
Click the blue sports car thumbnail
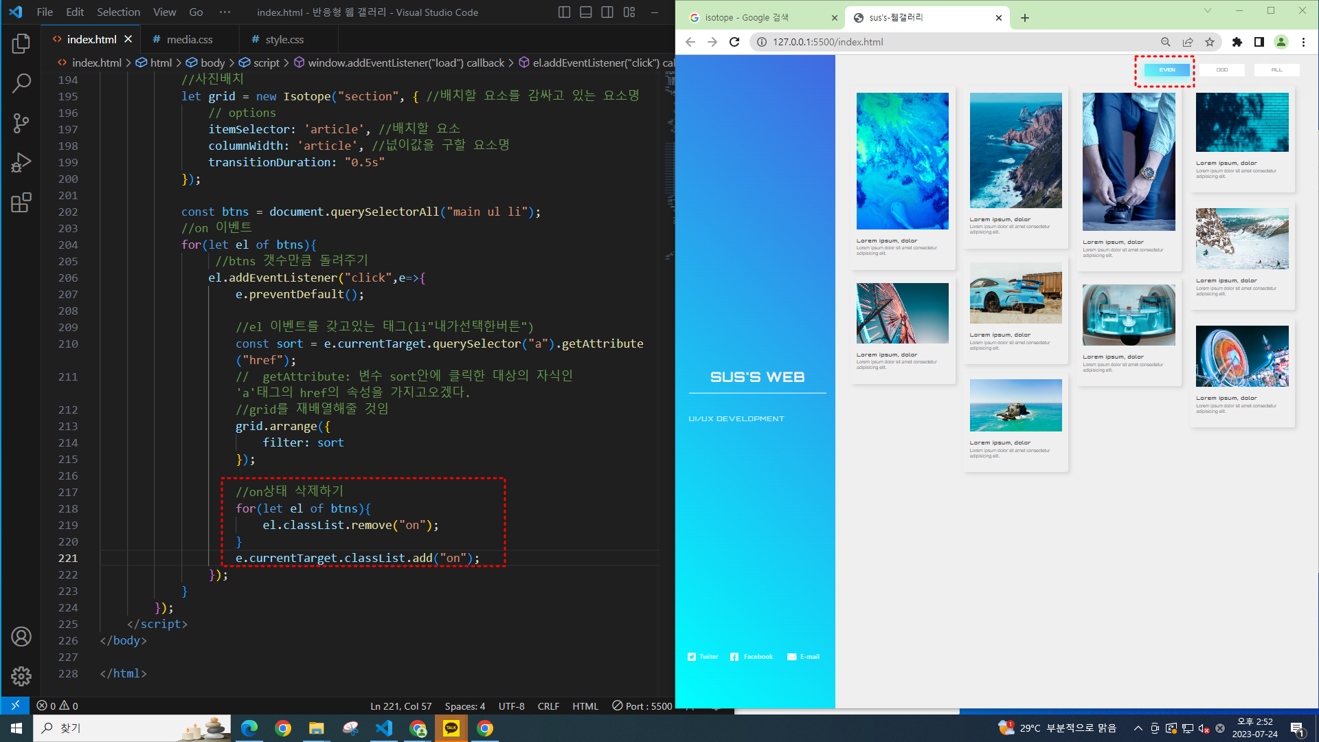click(1015, 294)
